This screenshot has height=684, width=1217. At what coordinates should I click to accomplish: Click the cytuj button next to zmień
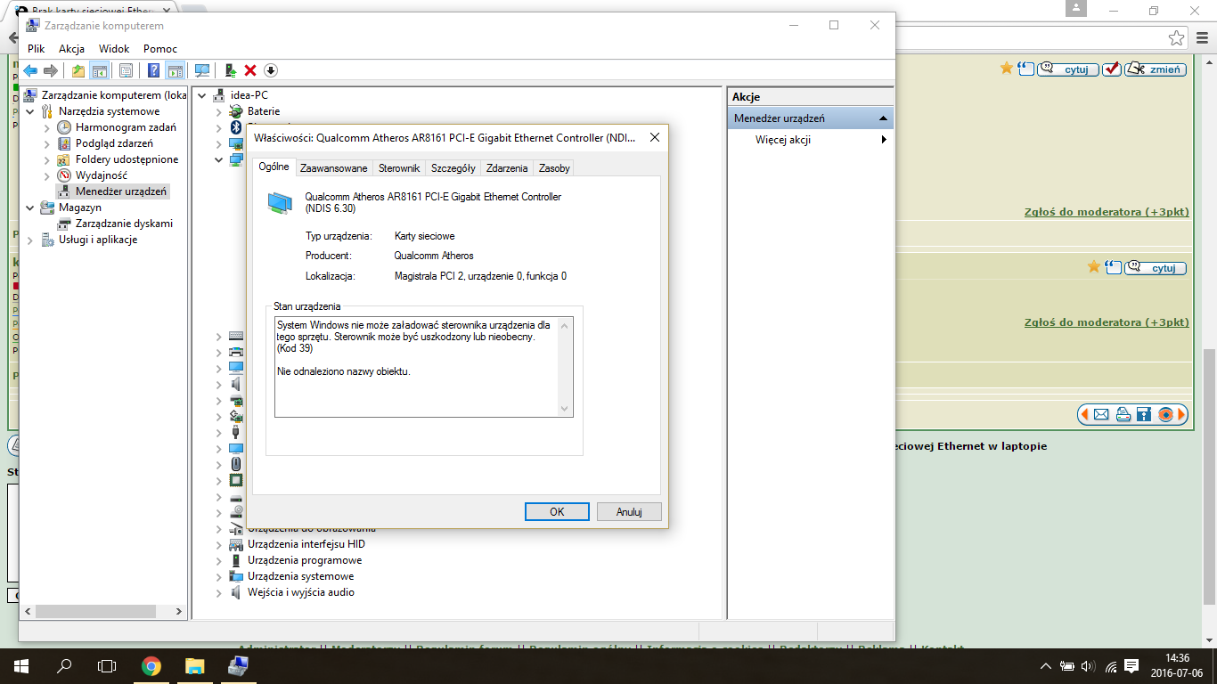point(1067,69)
